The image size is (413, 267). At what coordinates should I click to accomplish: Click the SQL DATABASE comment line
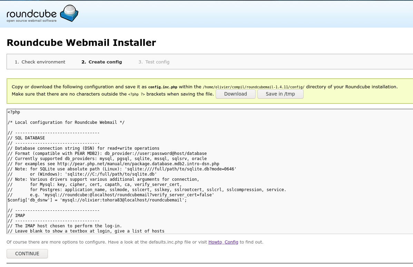26,138
